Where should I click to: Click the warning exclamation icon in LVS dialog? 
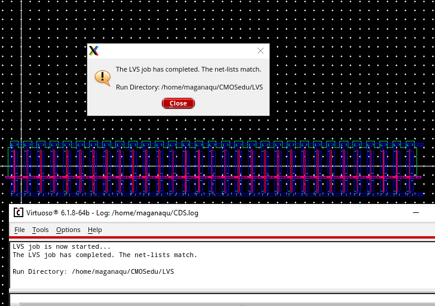point(103,78)
